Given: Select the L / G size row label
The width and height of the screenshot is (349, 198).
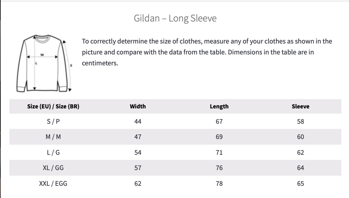Looking at the screenshot, I should coord(53,152).
